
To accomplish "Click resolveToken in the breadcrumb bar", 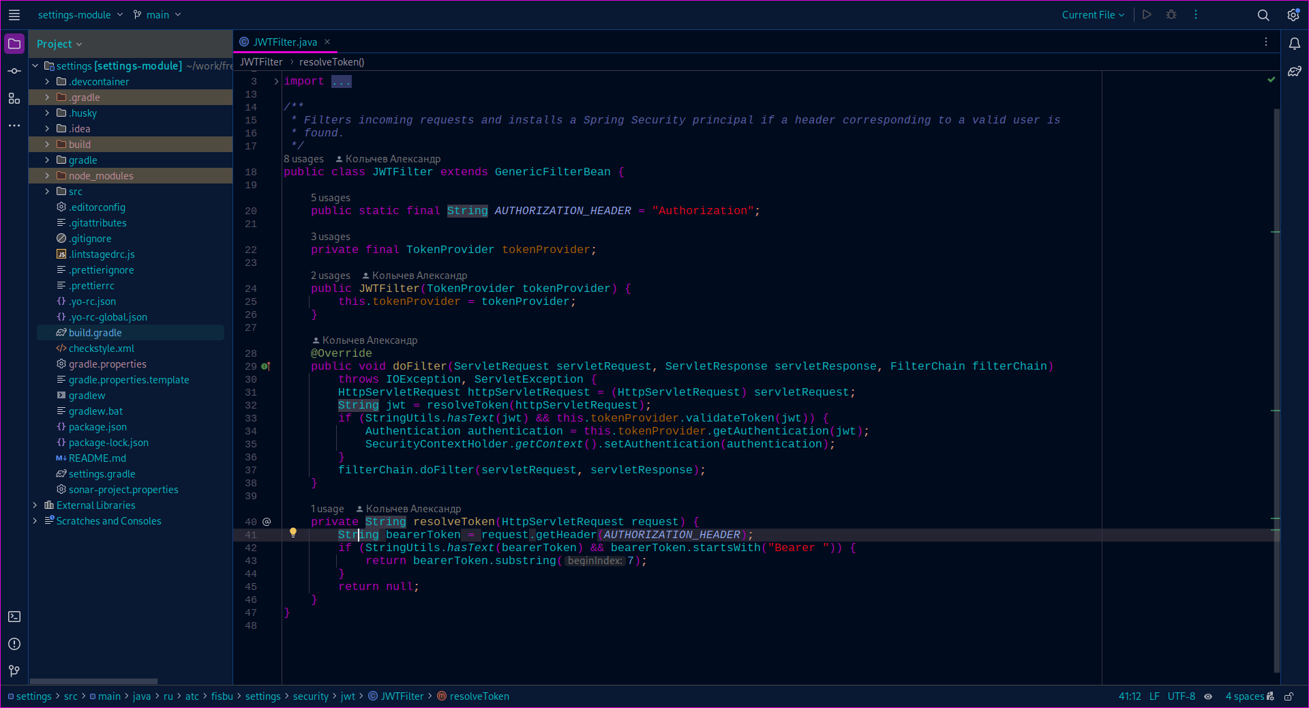I will coord(332,61).
